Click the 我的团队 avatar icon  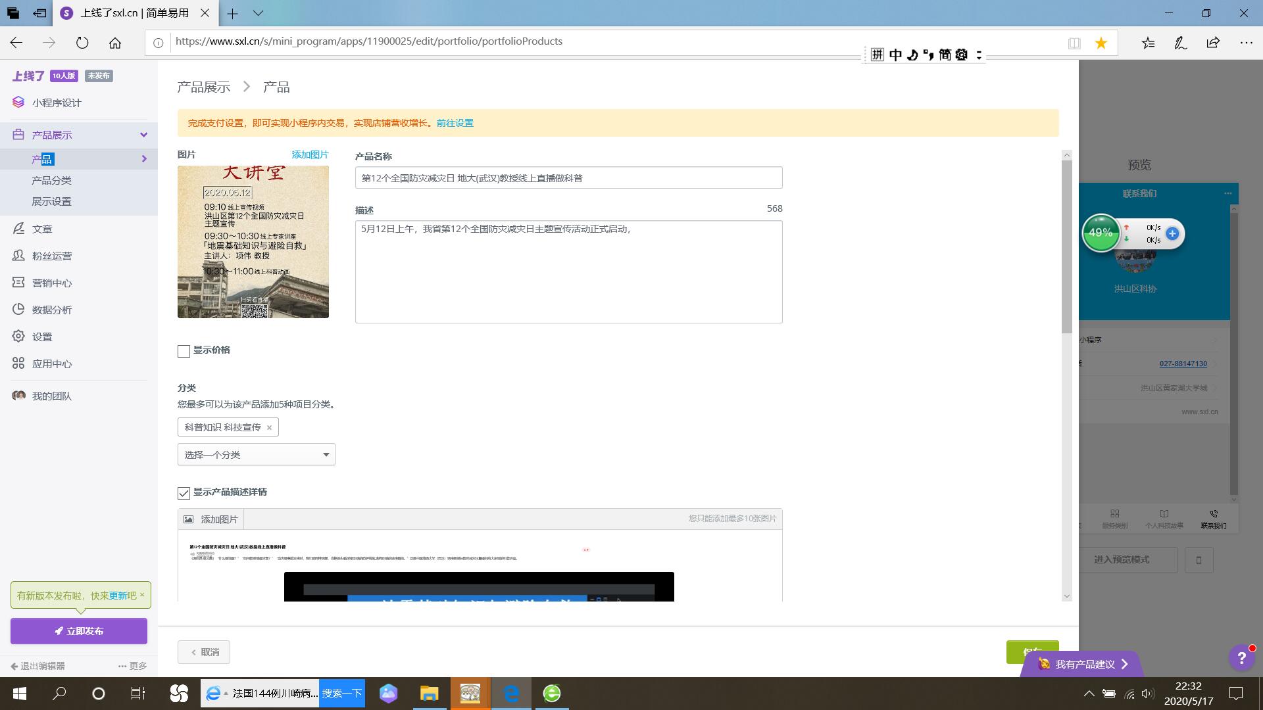coord(18,395)
